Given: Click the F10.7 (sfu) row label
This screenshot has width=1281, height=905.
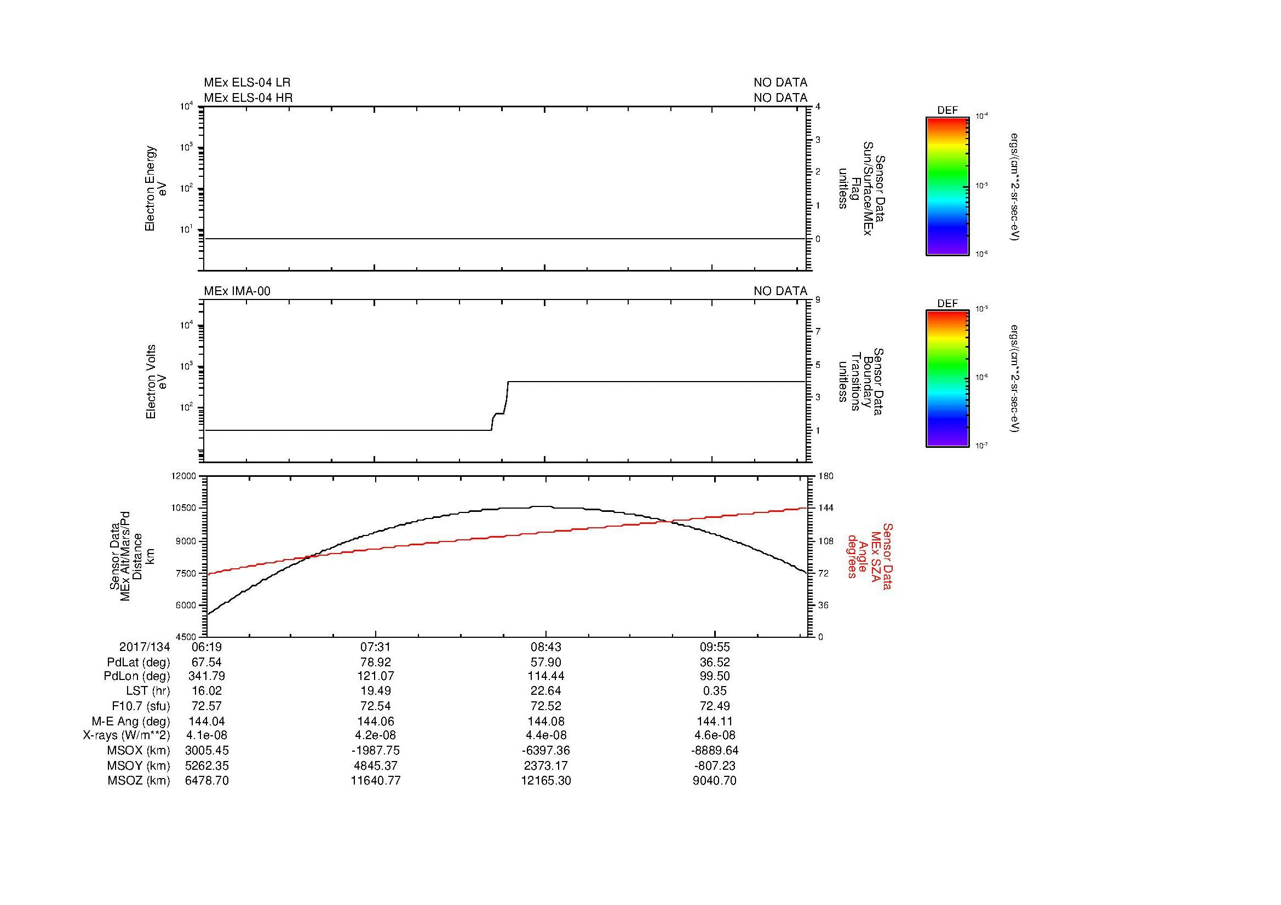Looking at the screenshot, I should point(141,706).
